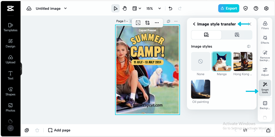Close the Image style transfer panel
The height and width of the screenshot is (137, 275).
pyautogui.click(x=250, y=24)
